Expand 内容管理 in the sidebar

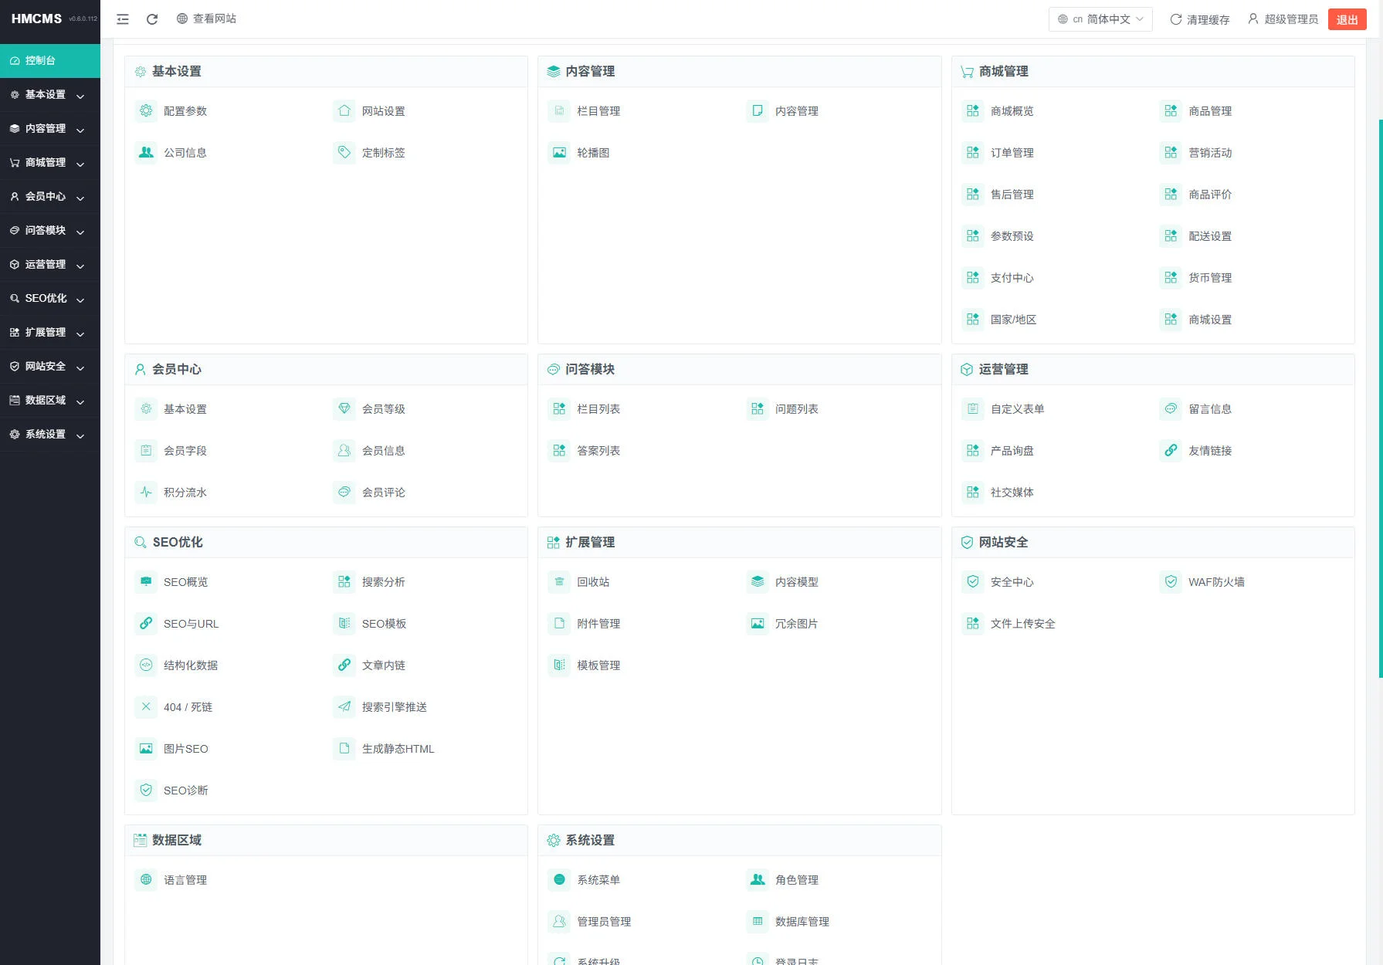coord(50,129)
